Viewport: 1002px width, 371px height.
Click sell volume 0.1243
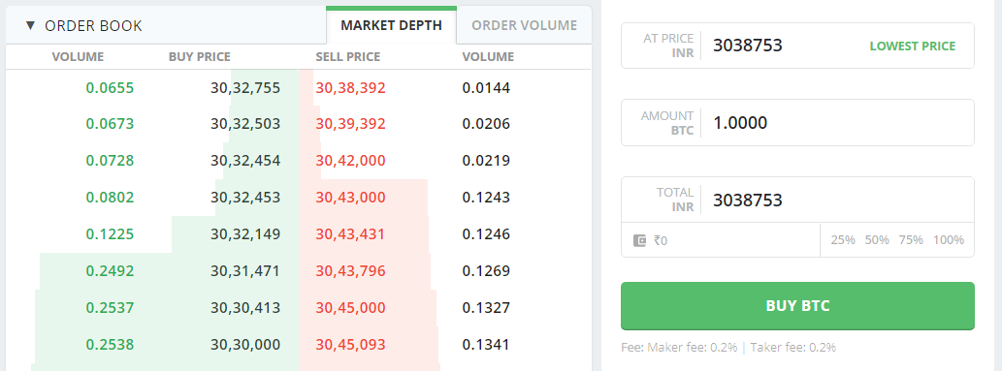coord(486,198)
